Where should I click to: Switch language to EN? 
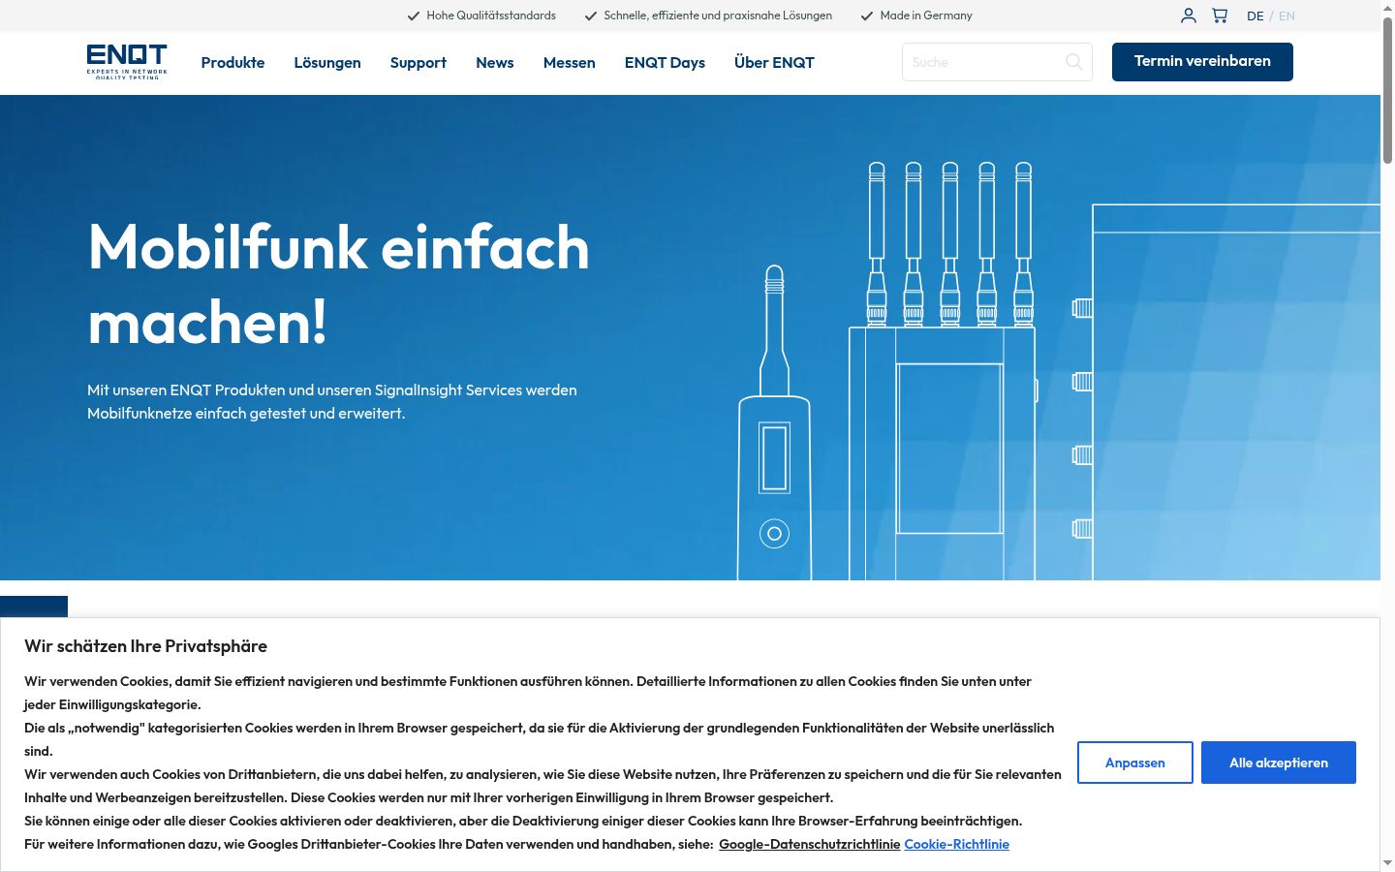(x=1286, y=16)
